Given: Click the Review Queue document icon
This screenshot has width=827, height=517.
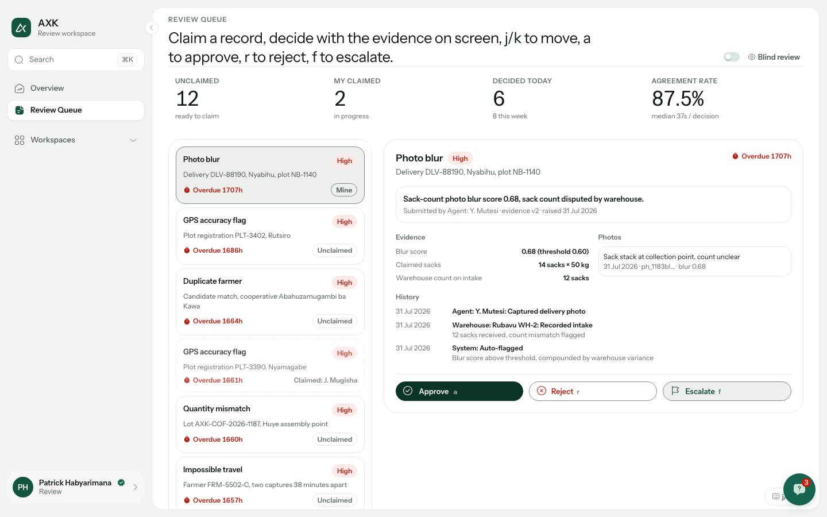Looking at the screenshot, I should click(20, 110).
